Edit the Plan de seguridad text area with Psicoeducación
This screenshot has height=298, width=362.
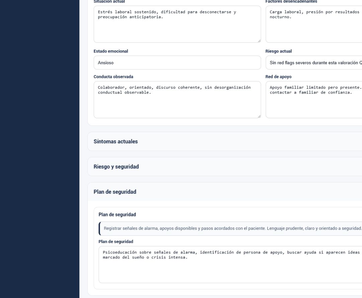[230, 265]
